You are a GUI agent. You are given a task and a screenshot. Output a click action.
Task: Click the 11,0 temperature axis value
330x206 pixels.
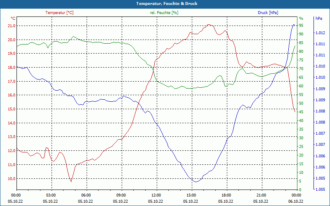pyautogui.click(x=12, y=164)
